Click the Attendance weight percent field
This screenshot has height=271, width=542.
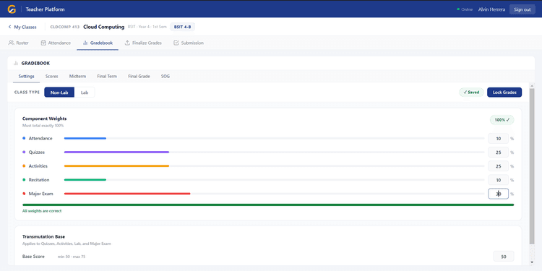coord(498,138)
